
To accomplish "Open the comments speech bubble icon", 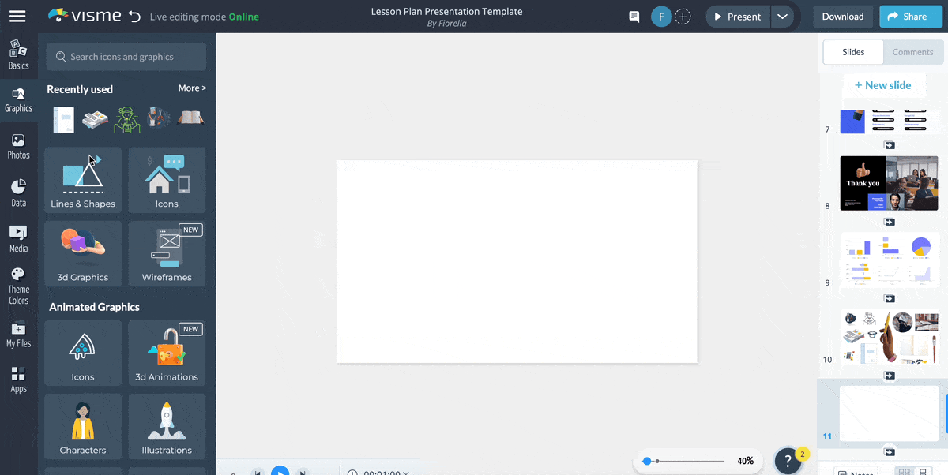I will coord(634,17).
